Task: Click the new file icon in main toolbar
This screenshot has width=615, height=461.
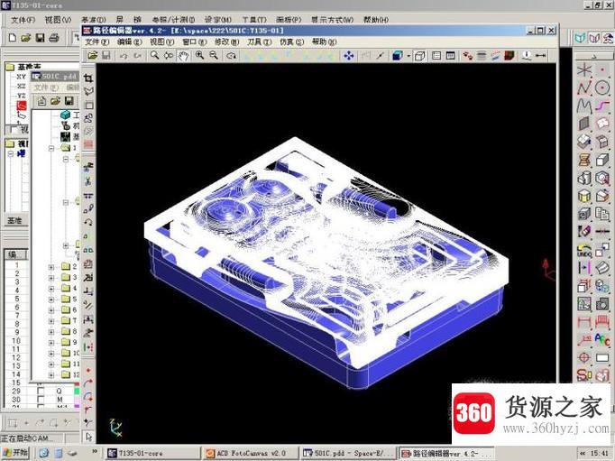Action: tap(13, 38)
